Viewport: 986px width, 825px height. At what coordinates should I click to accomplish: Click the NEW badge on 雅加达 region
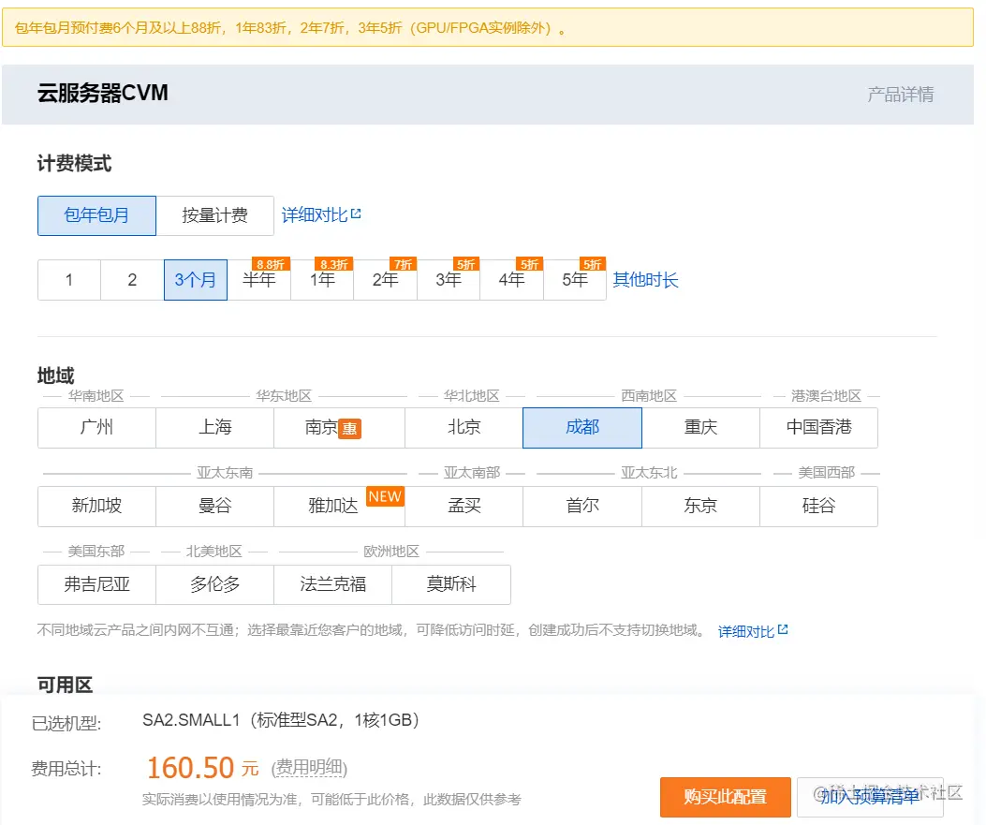point(385,497)
